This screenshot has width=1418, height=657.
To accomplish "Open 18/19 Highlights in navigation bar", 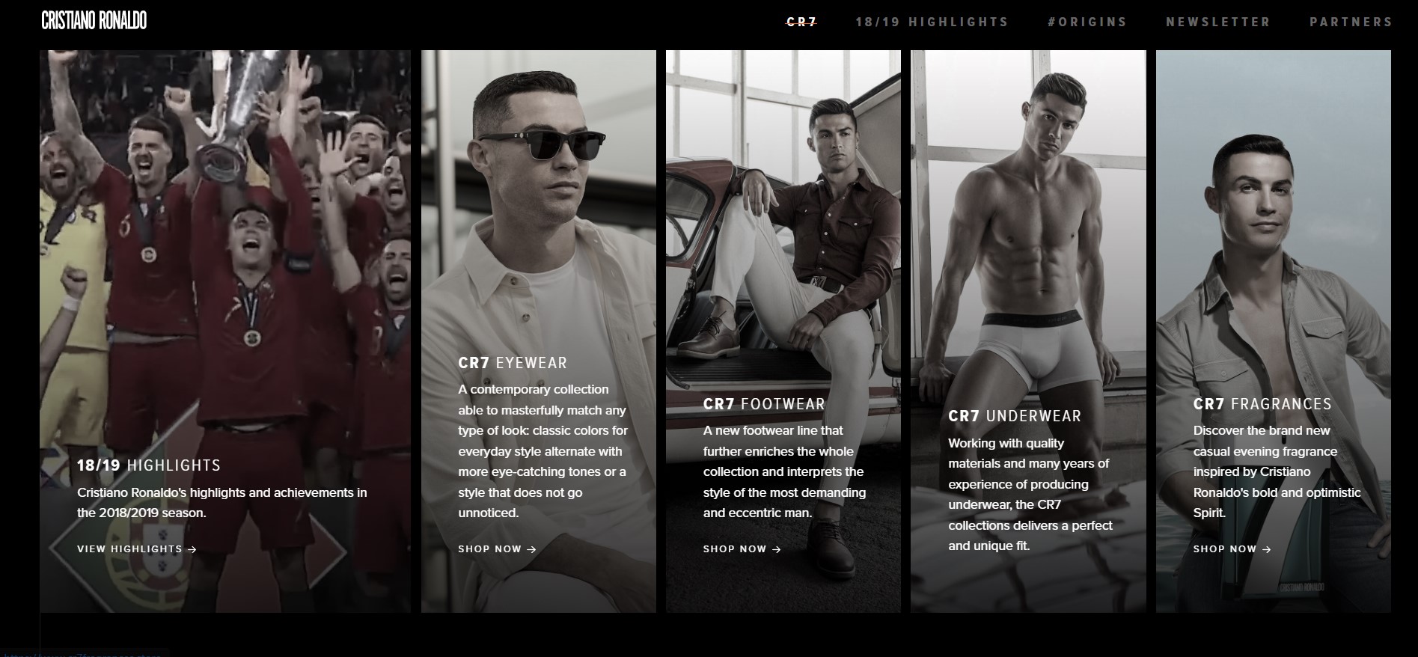I will [932, 22].
